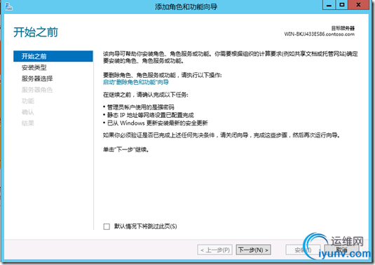This screenshot has height=265, width=375.
Task: Select 安装类型 step in sidebar
Action: pyautogui.click(x=34, y=67)
